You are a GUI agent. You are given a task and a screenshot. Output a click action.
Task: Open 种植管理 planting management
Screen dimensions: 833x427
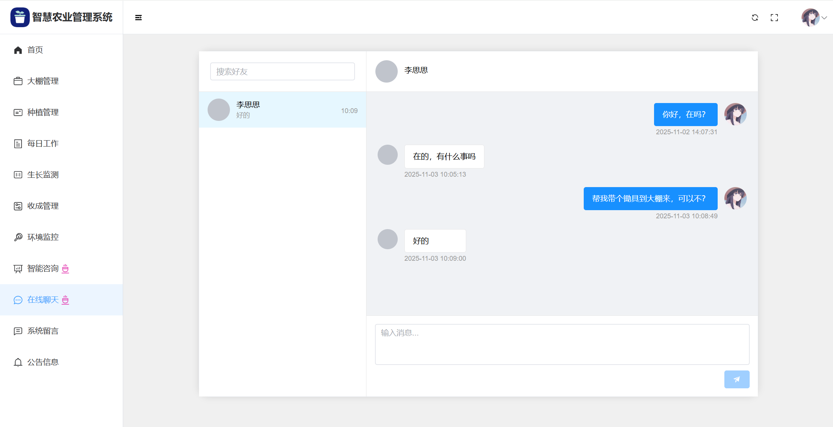(x=43, y=112)
